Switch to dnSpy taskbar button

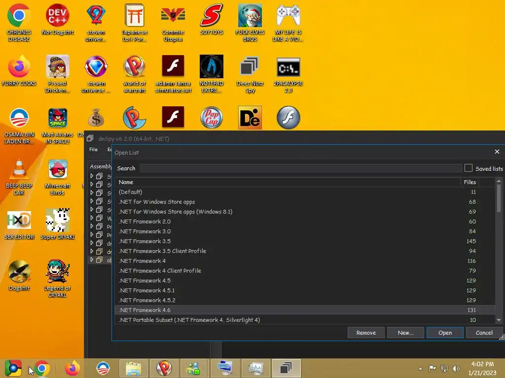pos(286,368)
